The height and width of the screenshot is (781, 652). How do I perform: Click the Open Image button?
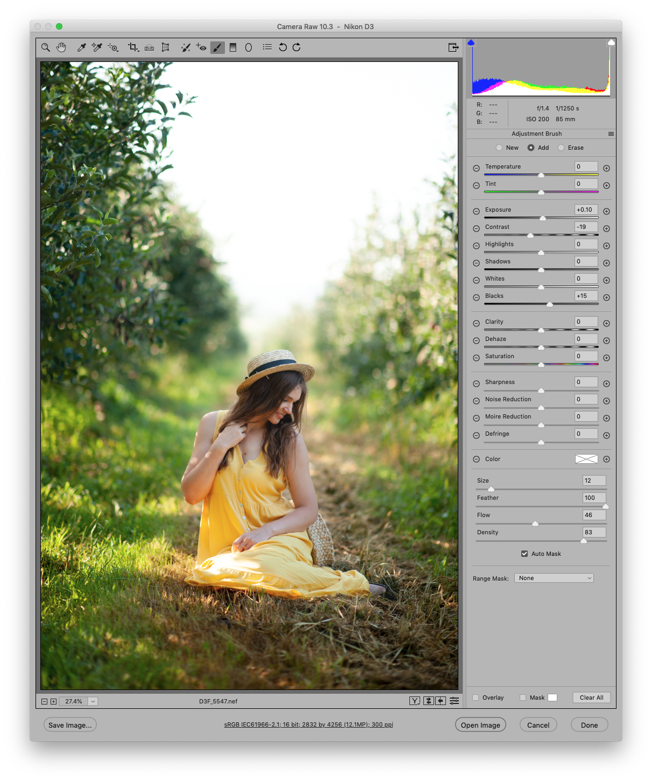point(480,725)
